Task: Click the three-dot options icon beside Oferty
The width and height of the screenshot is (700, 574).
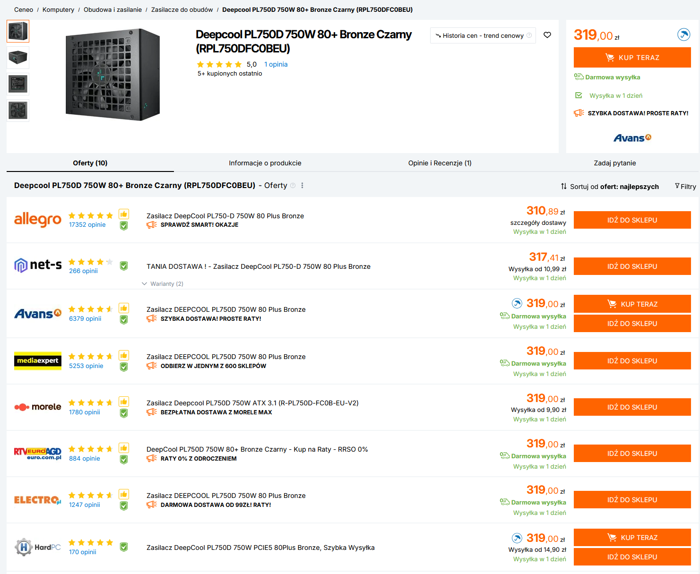Action: coord(302,186)
